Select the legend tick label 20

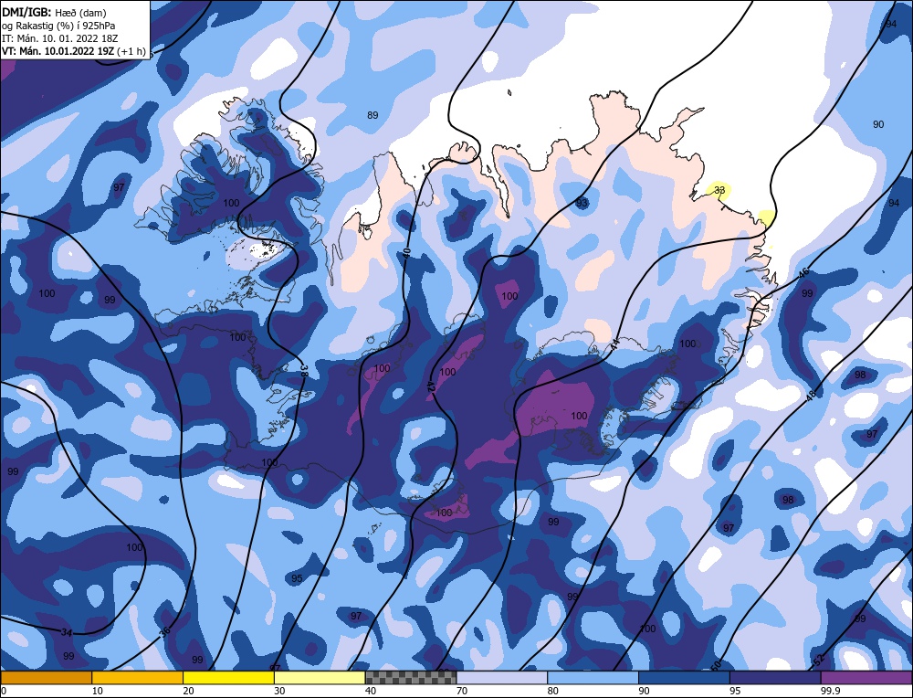188,691
